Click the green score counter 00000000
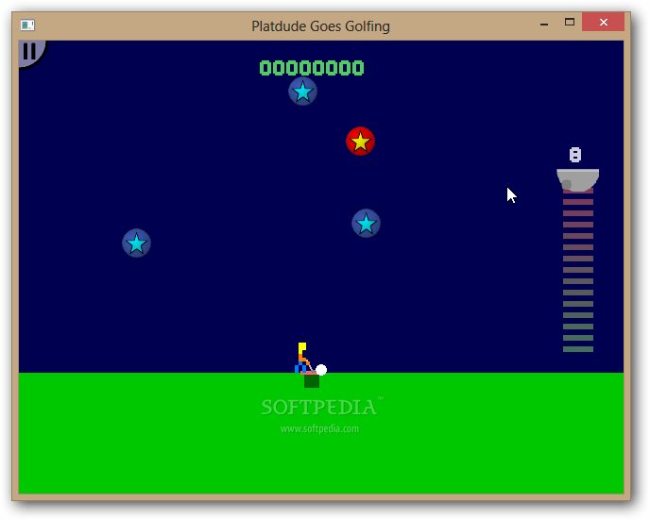This screenshot has height=520, width=650. click(x=312, y=68)
